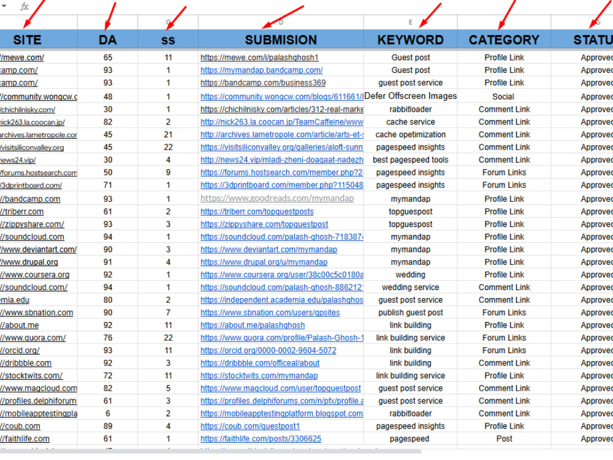Open the faithlife.com/posts/3306625 link
The image size is (613, 460).
261,439
